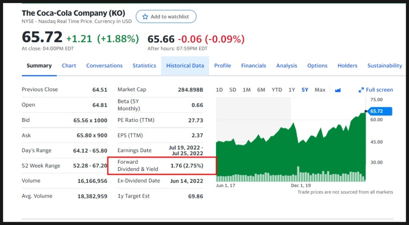409x225 pixels.
Task: Click the Ask value 65.80 x 900
Action: pos(92,135)
